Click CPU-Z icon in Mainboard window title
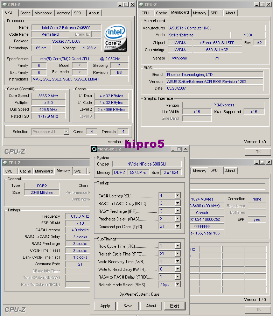 141,5
